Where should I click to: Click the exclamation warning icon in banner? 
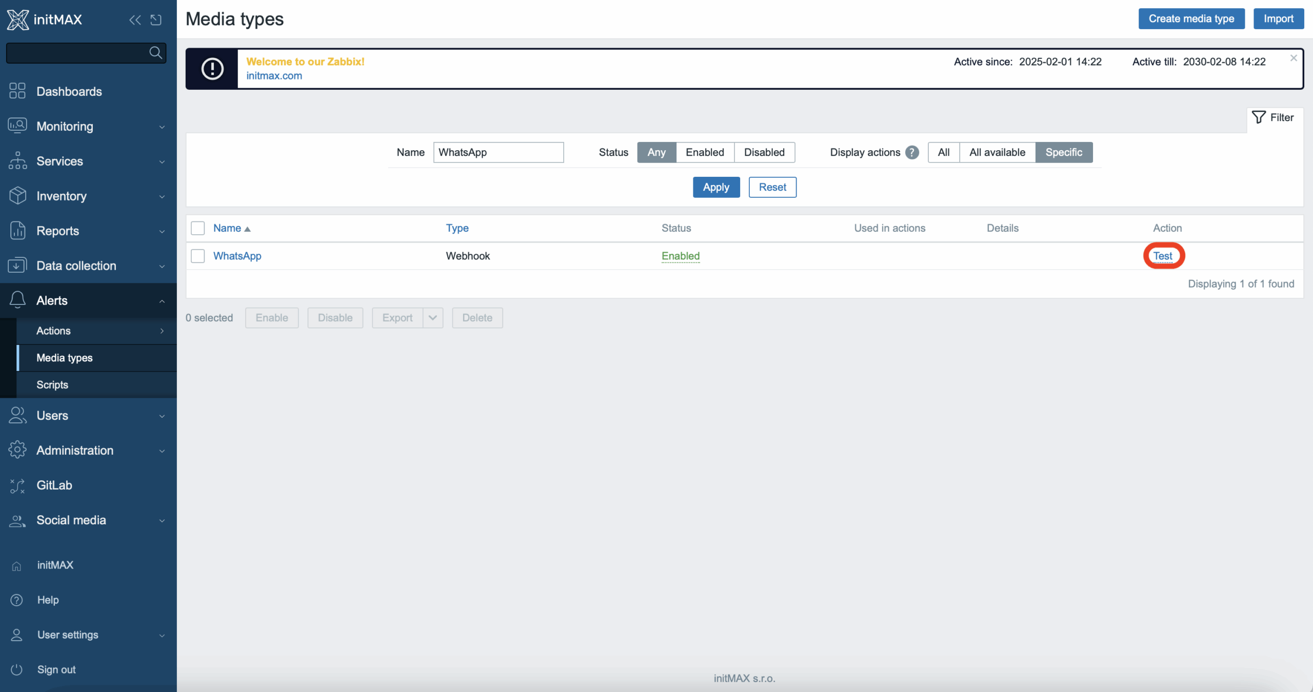(x=212, y=69)
